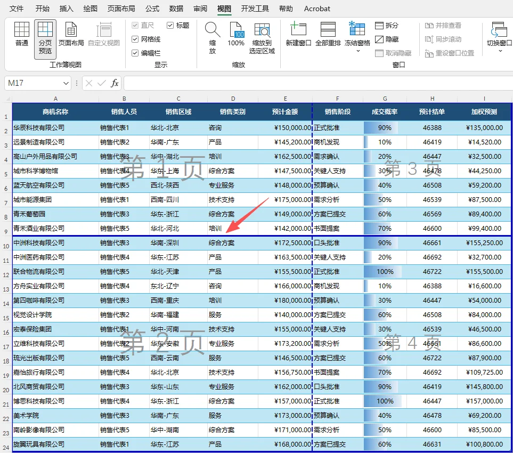Open the 绘图 ribbon tab
Viewport: 513px width, 453px height.
[x=91, y=9]
